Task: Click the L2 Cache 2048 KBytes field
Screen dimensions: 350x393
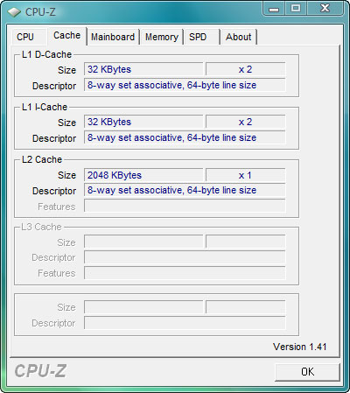Action: tap(143, 175)
